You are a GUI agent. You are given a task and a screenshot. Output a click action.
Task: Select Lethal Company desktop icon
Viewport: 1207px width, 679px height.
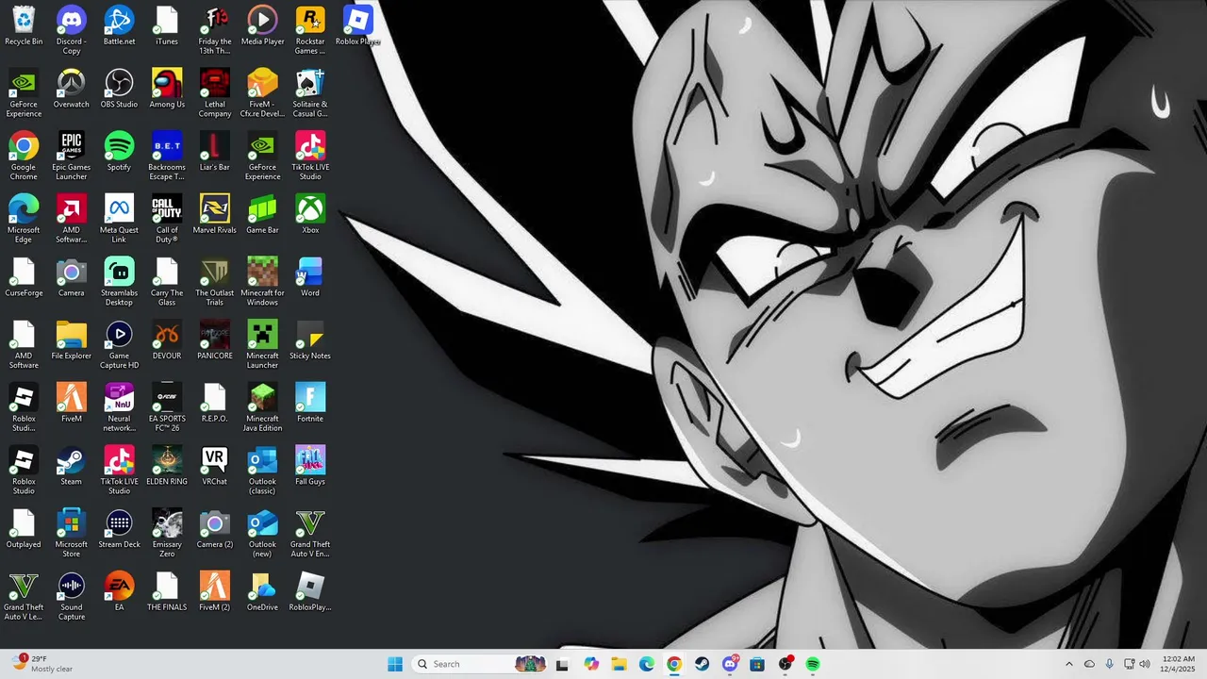pos(215,94)
